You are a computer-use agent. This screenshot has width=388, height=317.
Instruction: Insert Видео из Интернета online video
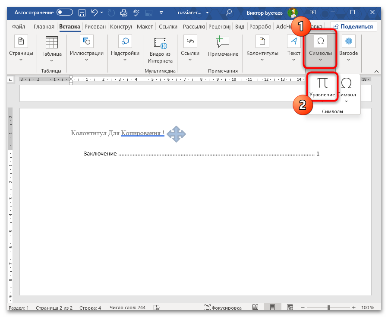(x=160, y=51)
